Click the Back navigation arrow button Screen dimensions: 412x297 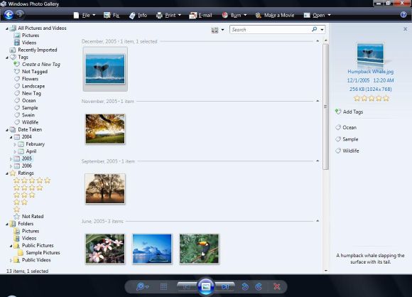[9, 15]
